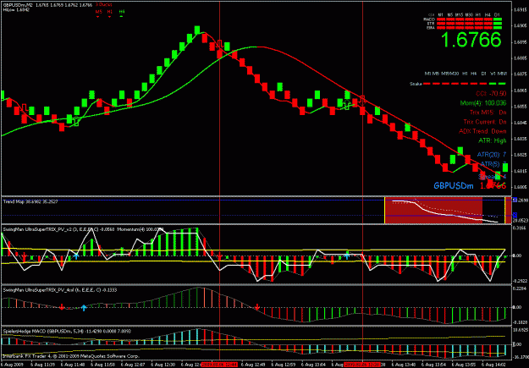529x368 pixels.
Task: Click the HiLow value label
Action: [x=16, y=10]
